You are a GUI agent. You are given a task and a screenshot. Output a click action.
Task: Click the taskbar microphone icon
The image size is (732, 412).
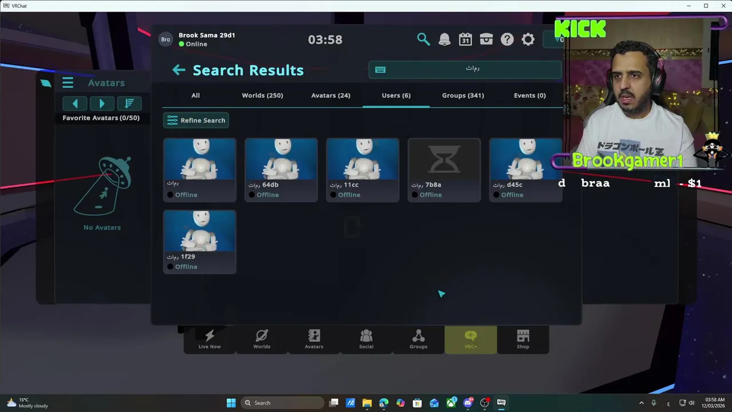click(x=654, y=403)
